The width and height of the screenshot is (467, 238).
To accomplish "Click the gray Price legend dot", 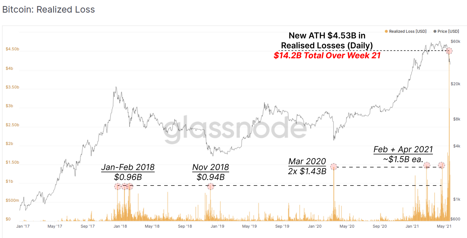I will click(435, 31).
